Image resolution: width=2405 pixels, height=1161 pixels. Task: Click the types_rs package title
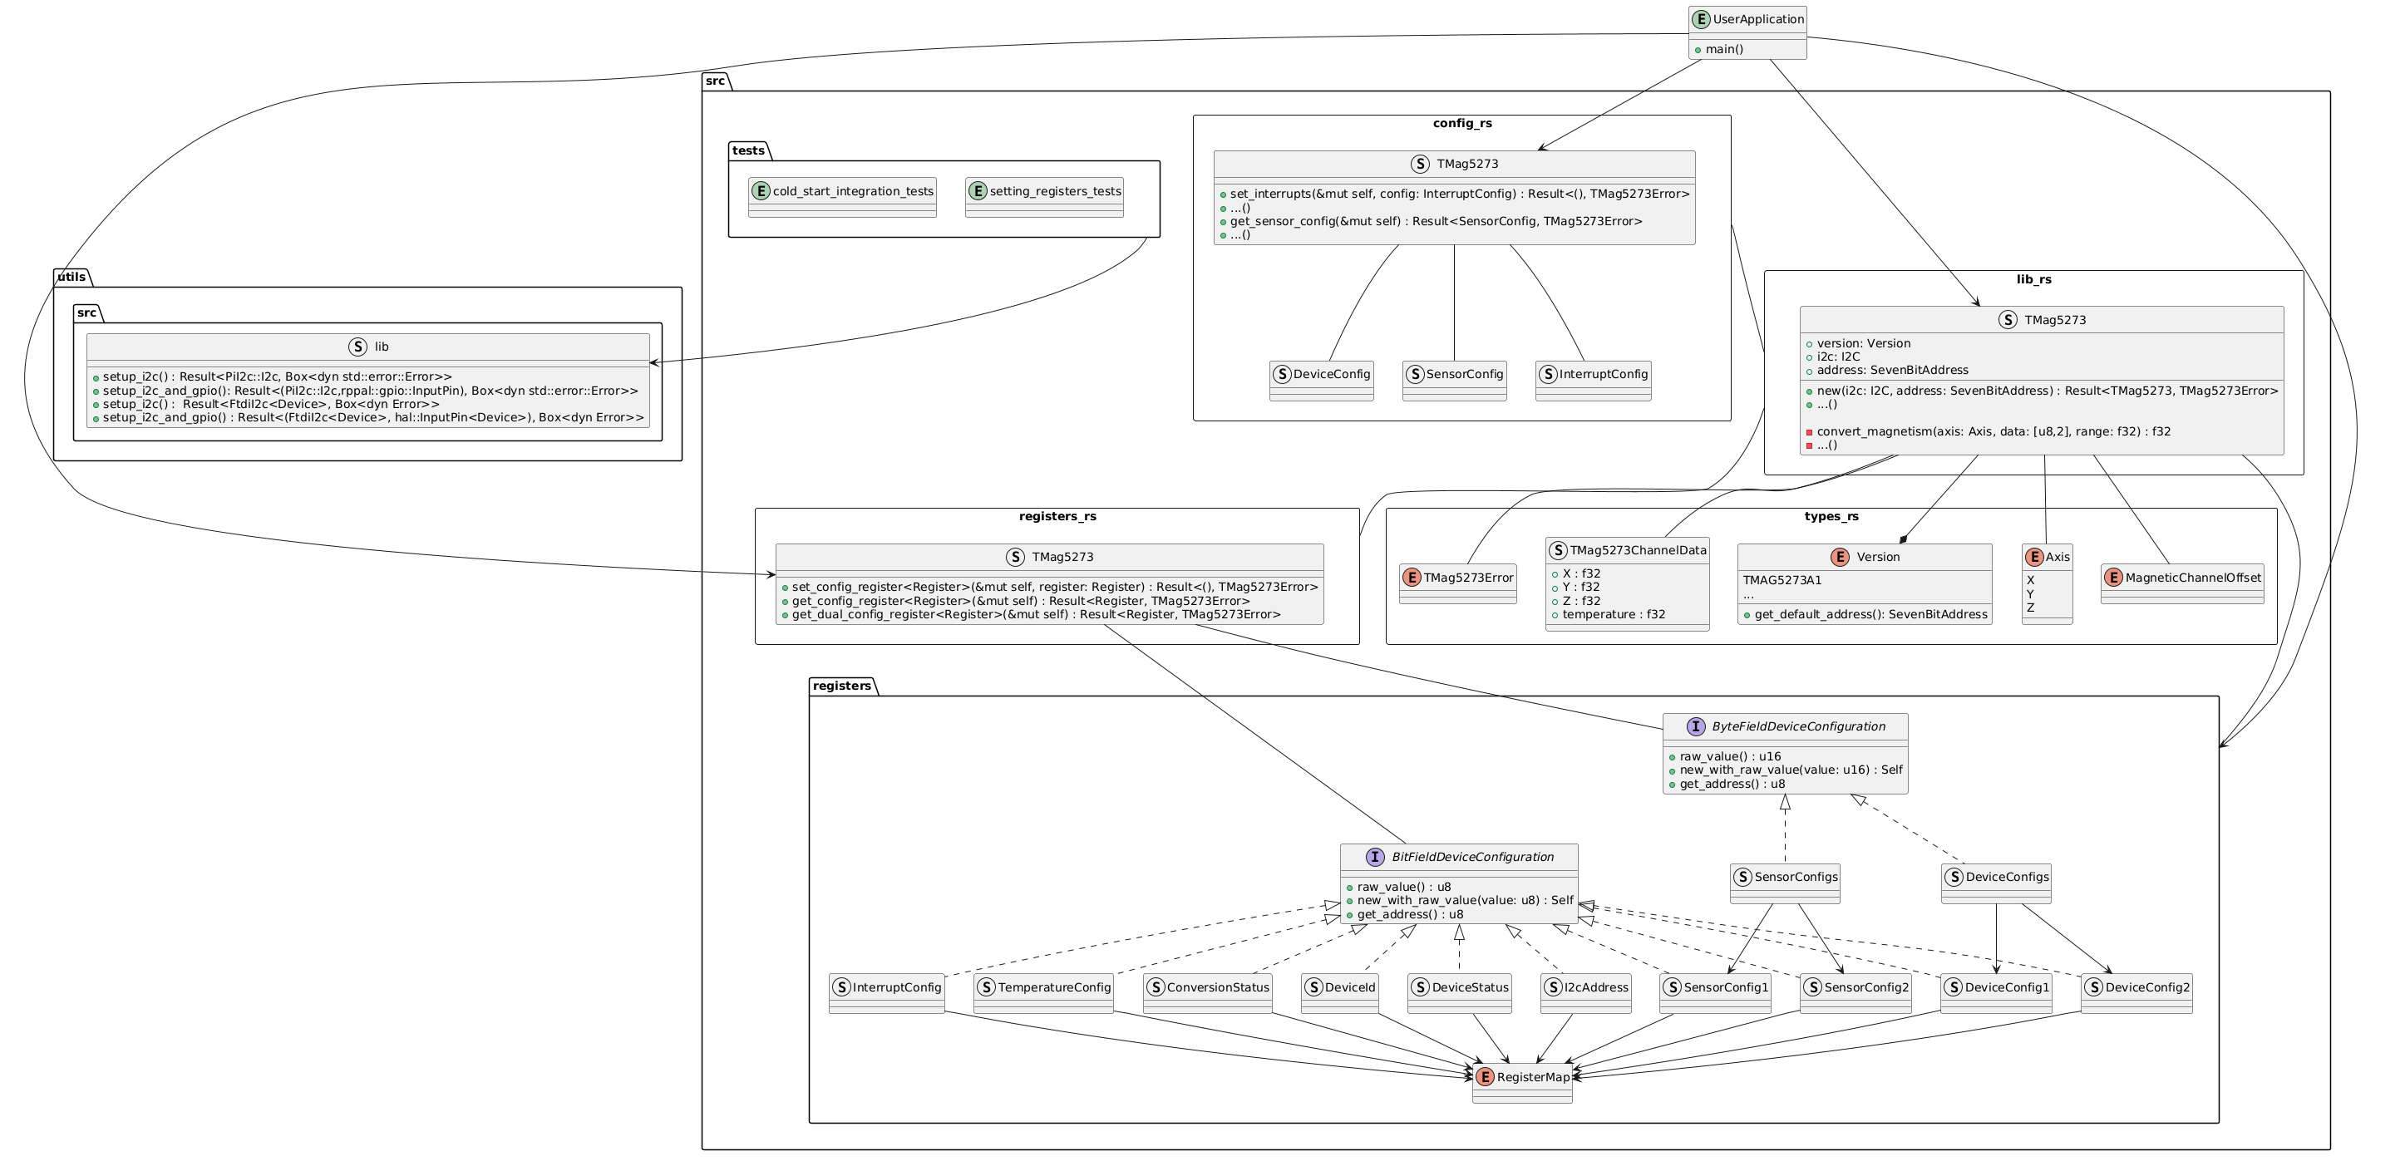pyautogui.click(x=1831, y=516)
